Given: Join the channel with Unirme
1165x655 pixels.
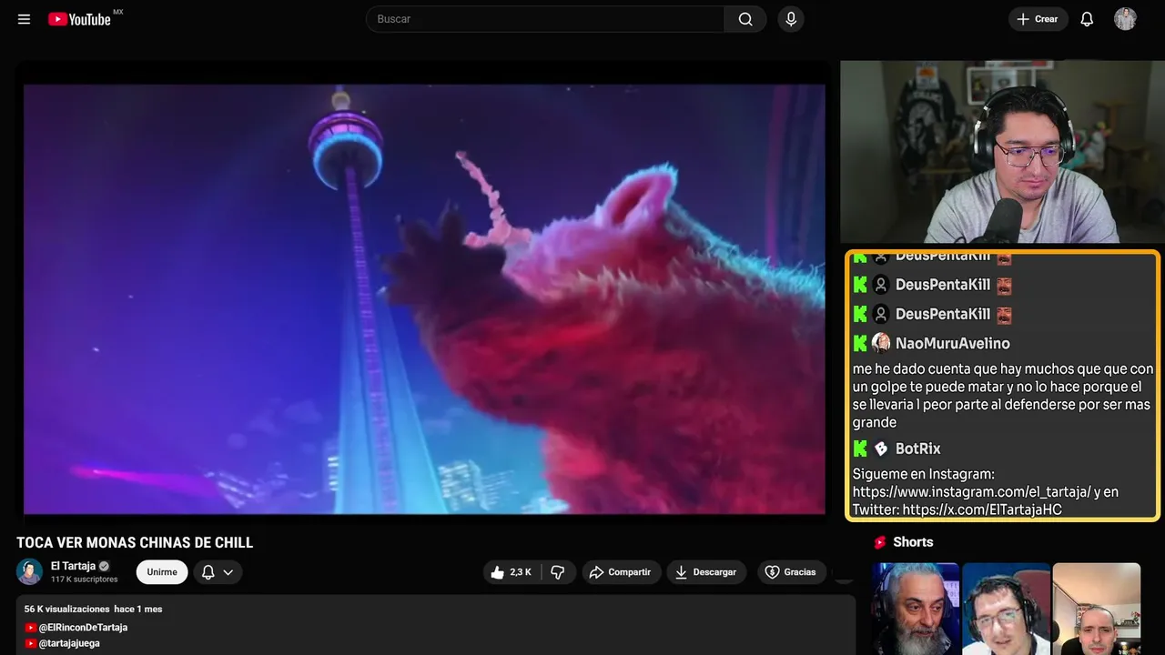Looking at the screenshot, I should click(162, 572).
